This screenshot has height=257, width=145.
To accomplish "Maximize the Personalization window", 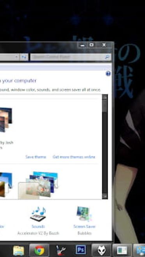I will 92,45.
